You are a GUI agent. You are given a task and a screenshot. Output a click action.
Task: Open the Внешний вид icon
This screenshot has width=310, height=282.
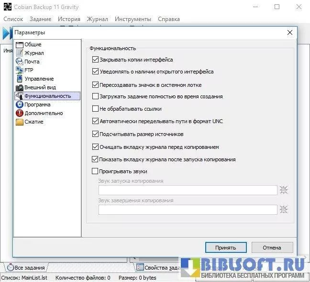click(20, 87)
